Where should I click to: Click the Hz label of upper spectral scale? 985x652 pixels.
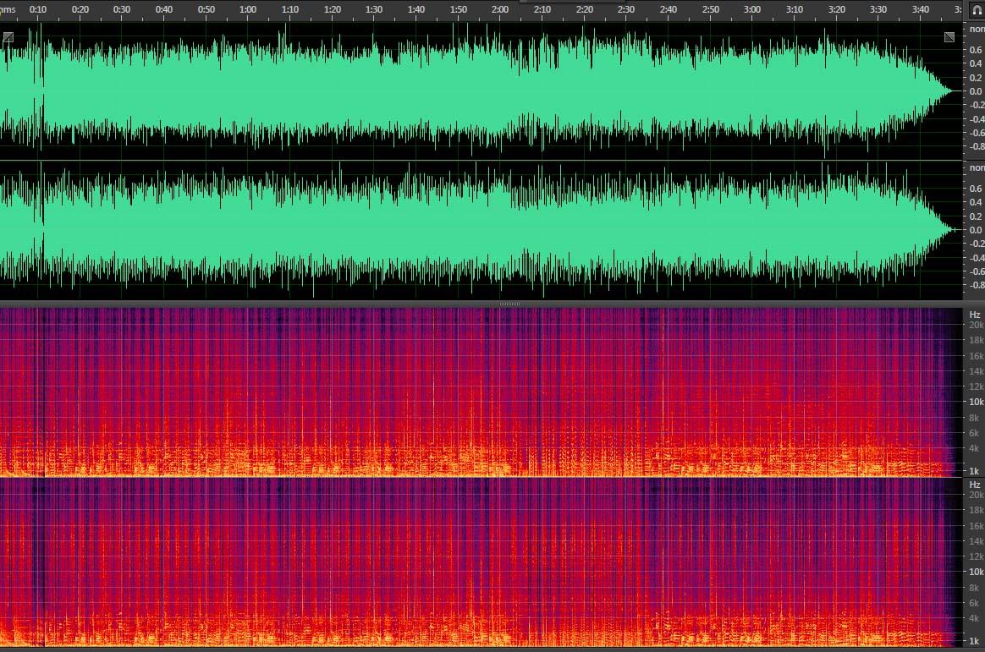click(x=975, y=315)
